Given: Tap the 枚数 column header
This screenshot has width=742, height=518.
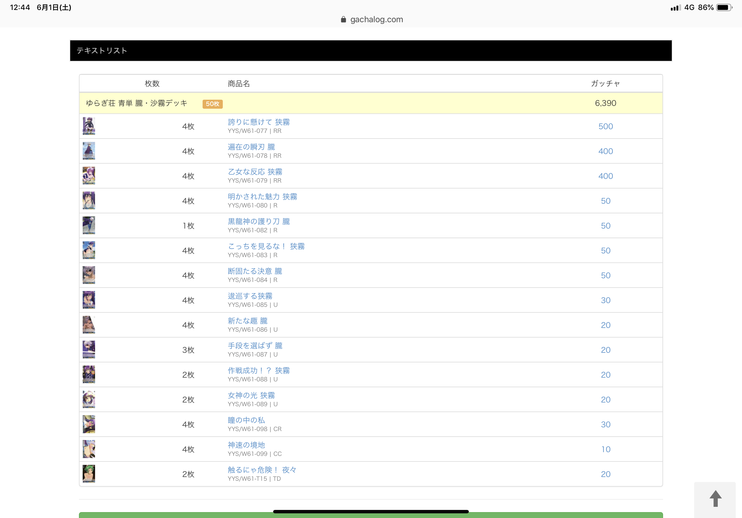Looking at the screenshot, I should [152, 84].
